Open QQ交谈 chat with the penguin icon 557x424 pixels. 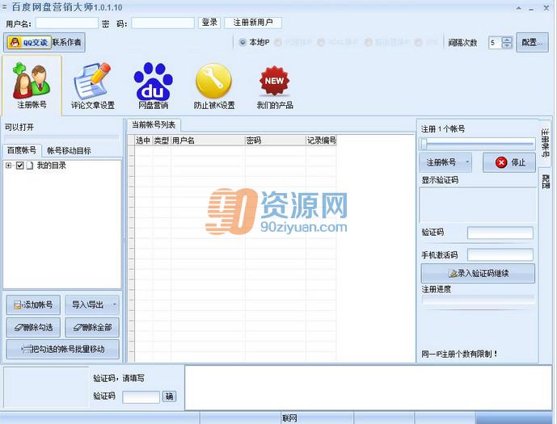29,43
